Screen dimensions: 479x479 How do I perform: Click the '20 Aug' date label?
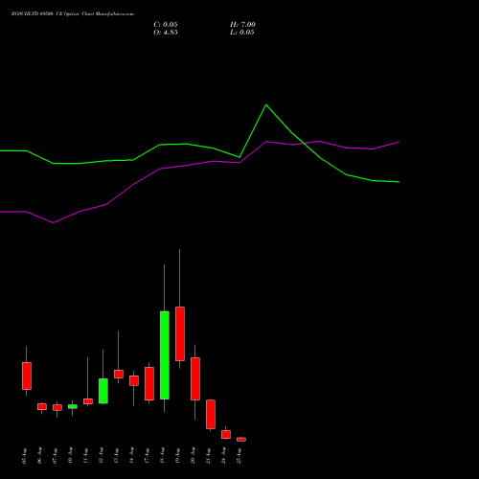tap(194, 456)
